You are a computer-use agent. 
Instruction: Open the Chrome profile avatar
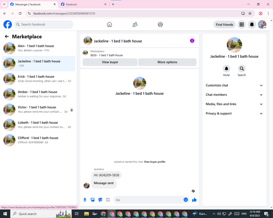point(260,13)
